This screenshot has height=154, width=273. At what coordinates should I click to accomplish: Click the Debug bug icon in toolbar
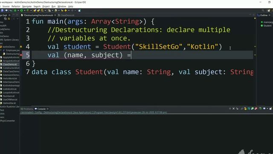(15, 10)
